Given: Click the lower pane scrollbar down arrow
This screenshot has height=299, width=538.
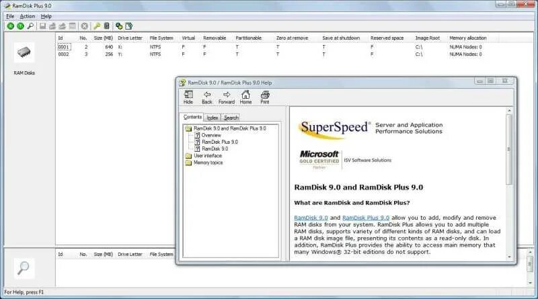Looking at the screenshot, I should pos(530,284).
